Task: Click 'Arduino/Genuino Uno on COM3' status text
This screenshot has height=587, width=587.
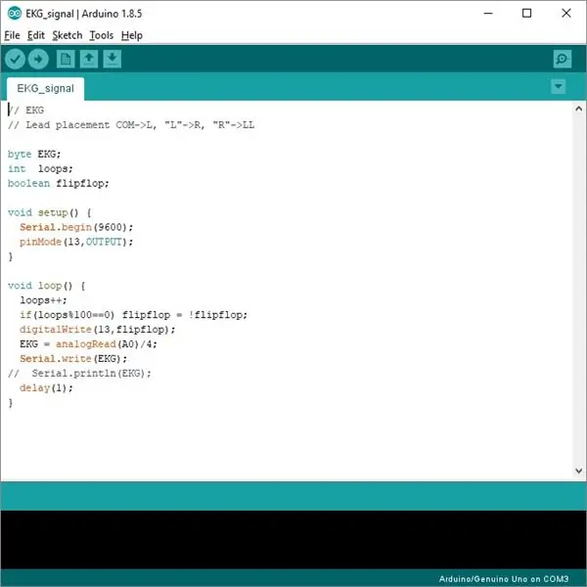Action: [504, 579]
